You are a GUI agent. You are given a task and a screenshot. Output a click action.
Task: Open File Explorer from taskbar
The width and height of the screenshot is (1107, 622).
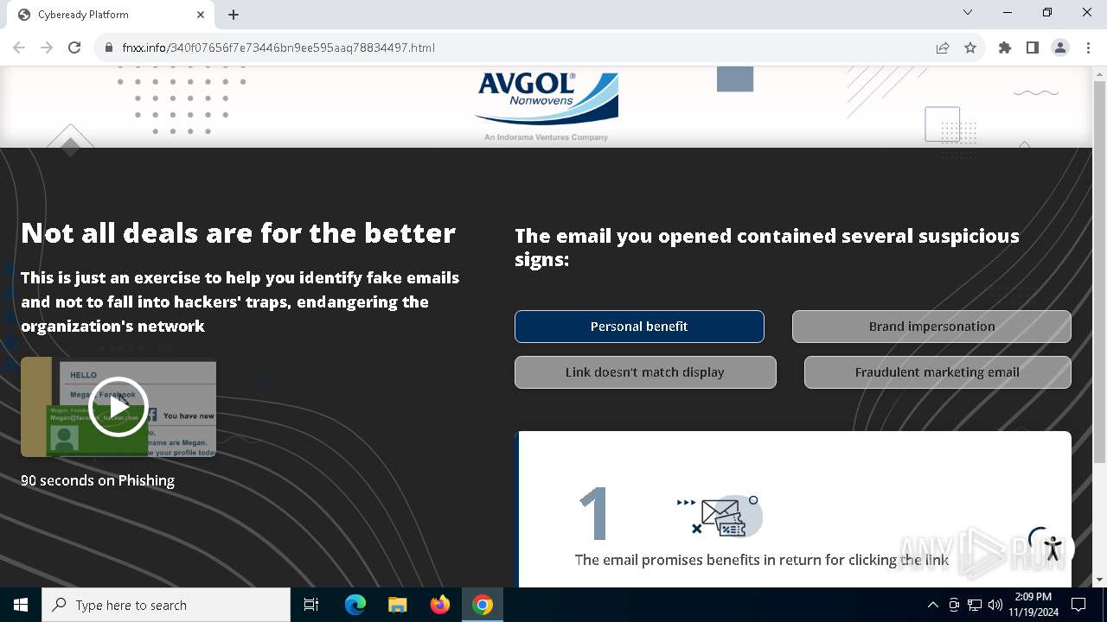397,605
